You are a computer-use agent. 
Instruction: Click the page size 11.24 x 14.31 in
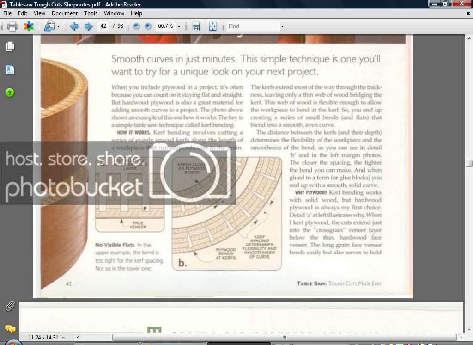(46, 337)
